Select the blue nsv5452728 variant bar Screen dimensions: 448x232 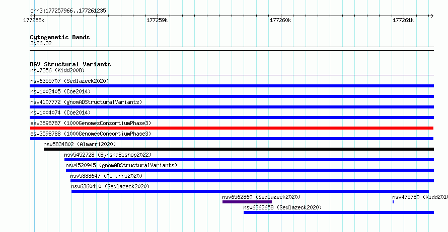(x=249, y=160)
